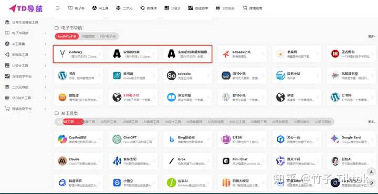Open the 豆包AI card
The height and width of the screenshot is (194, 378).
pos(351,161)
